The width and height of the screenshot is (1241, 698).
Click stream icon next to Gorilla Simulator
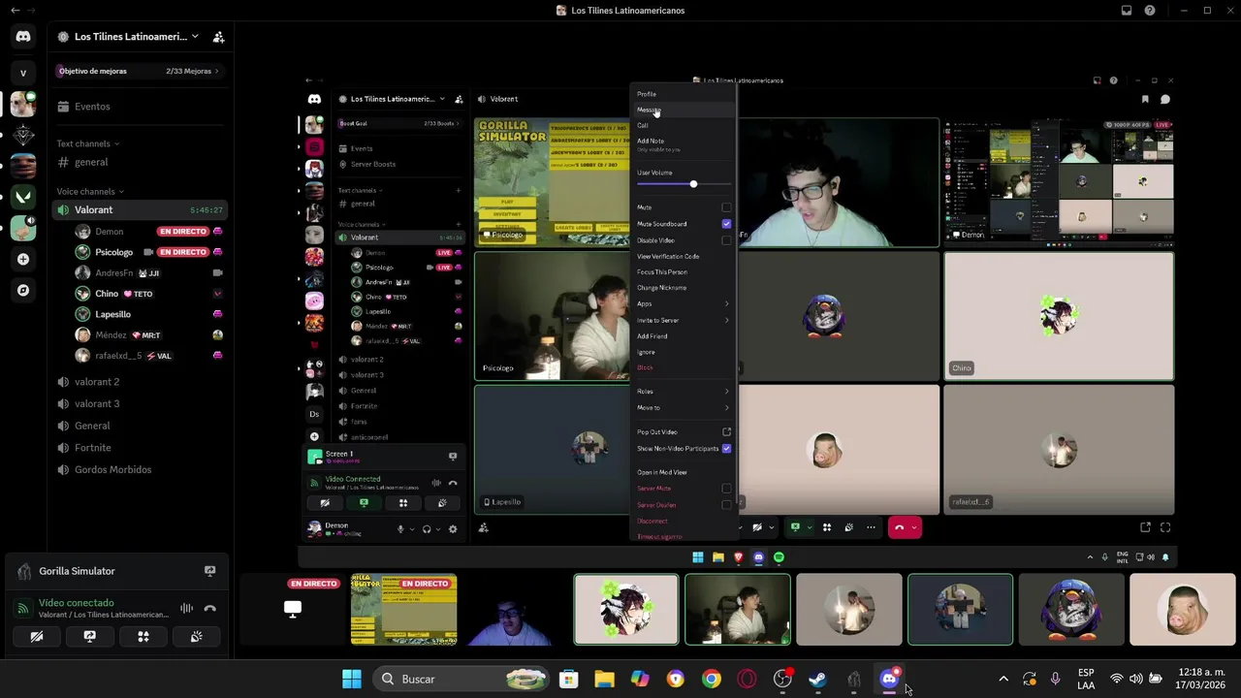(209, 571)
